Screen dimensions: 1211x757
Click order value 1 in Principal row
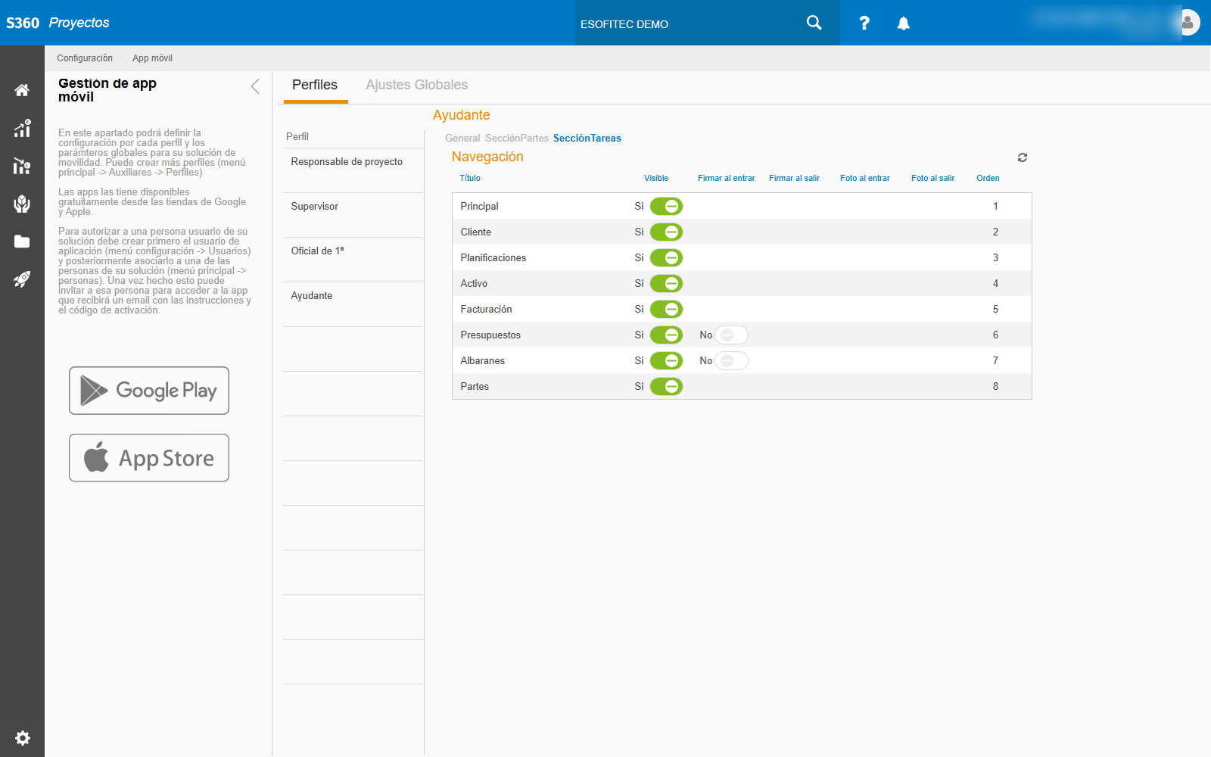pyautogui.click(x=995, y=206)
